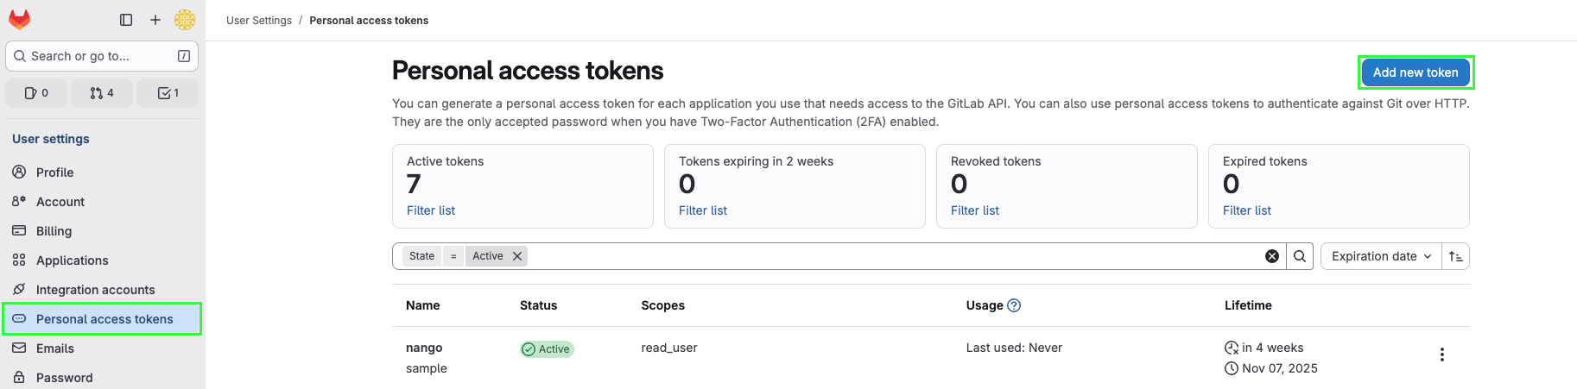Screen dimensions: 1577x389
Task: Open assigned issues counter
Action: (36, 93)
